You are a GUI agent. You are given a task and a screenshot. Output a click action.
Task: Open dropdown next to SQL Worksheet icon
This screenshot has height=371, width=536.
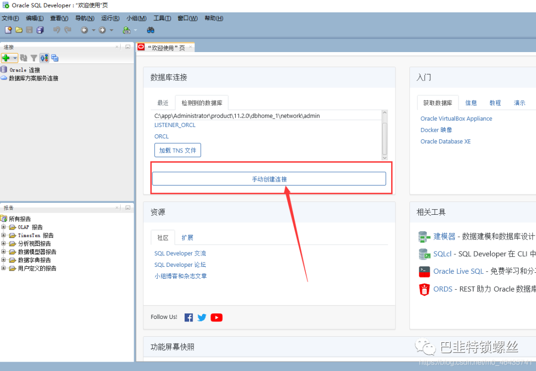(x=135, y=30)
